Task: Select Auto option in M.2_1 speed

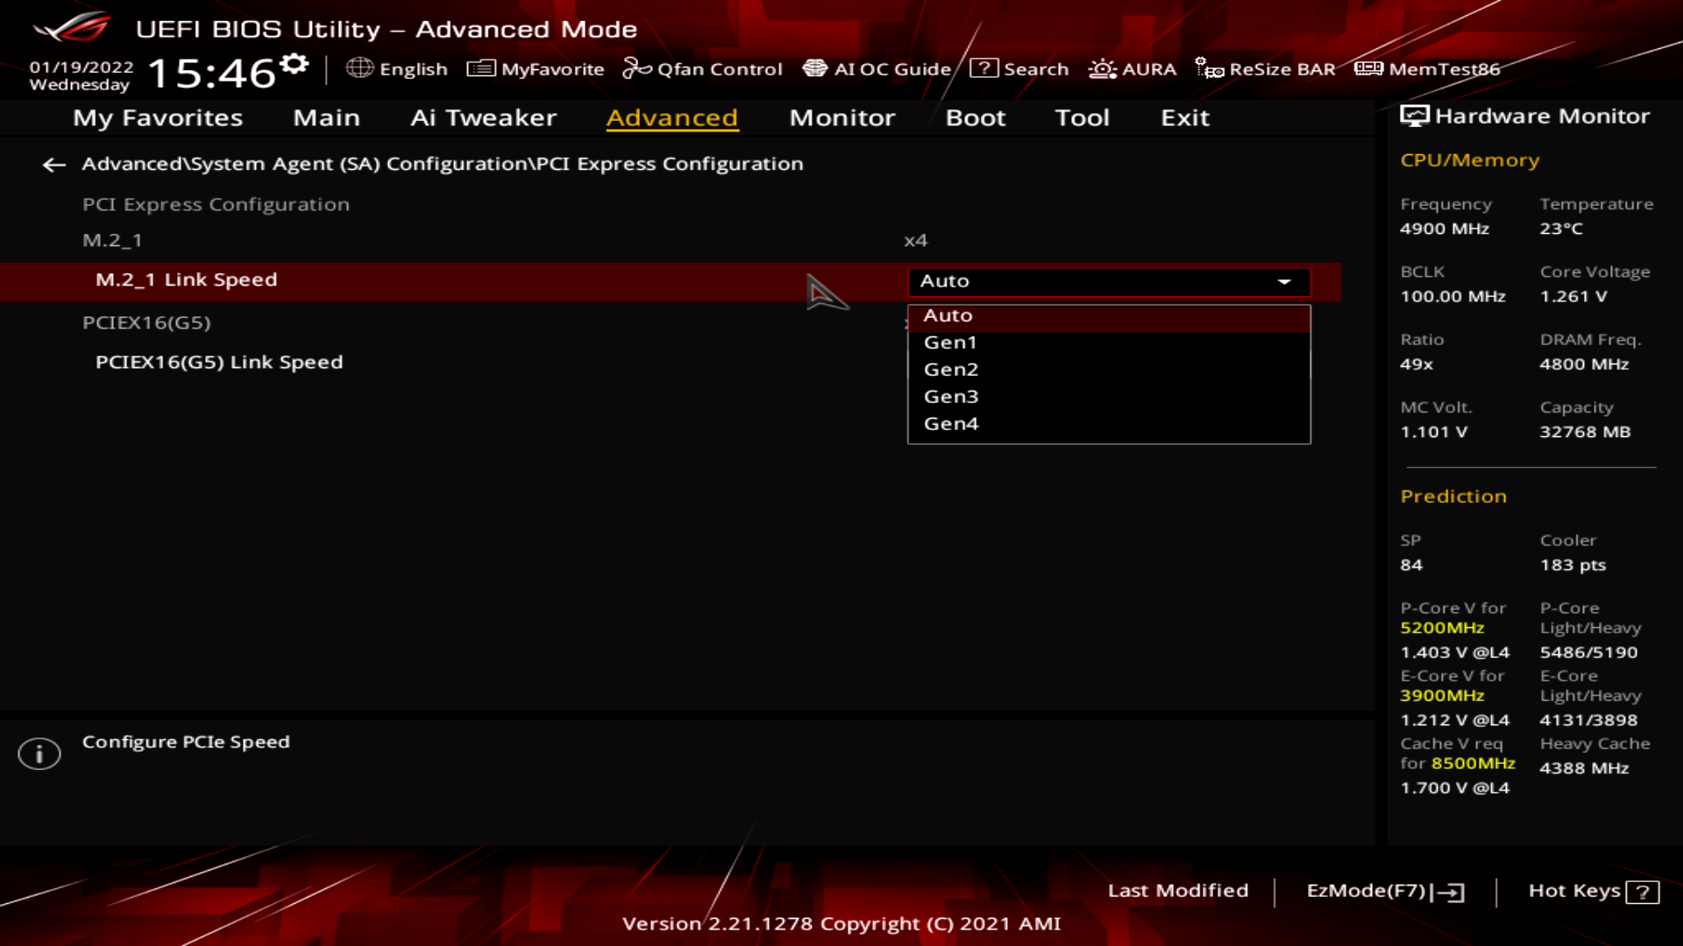Action: tap(1109, 314)
